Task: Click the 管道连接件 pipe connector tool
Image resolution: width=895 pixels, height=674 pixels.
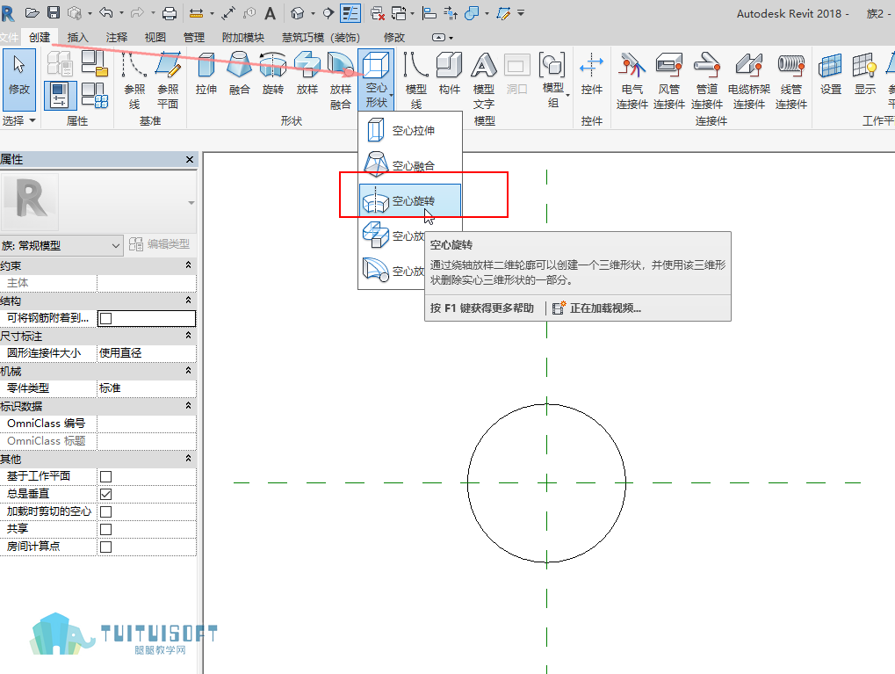Action: coord(707,80)
